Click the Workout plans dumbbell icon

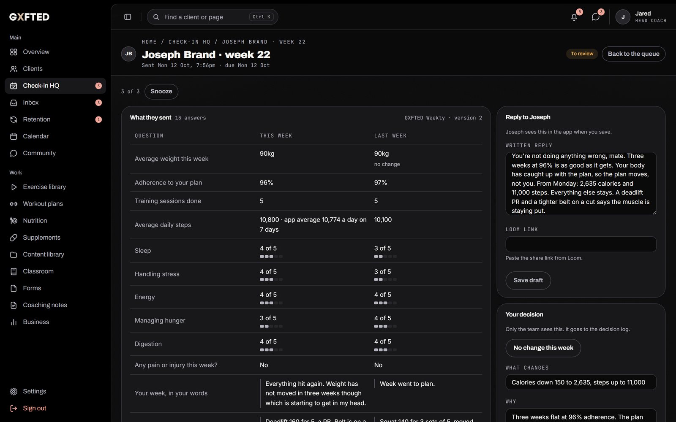tap(14, 204)
